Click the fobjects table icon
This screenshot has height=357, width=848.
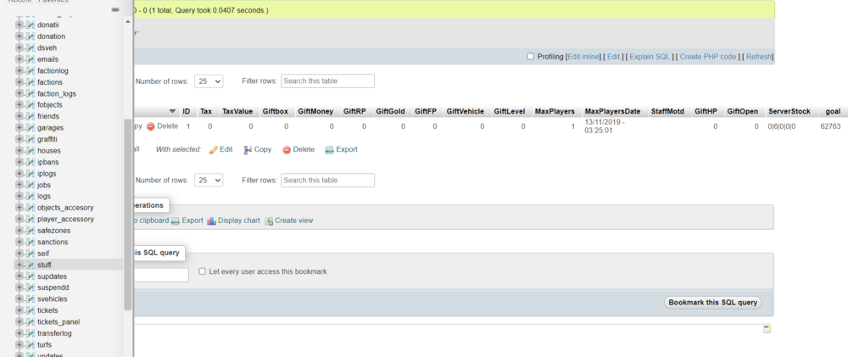(x=31, y=104)
